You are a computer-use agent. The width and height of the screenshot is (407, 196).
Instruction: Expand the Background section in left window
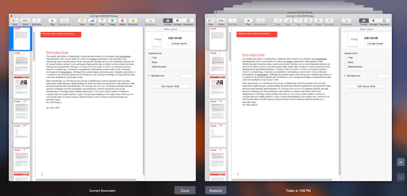149,75
